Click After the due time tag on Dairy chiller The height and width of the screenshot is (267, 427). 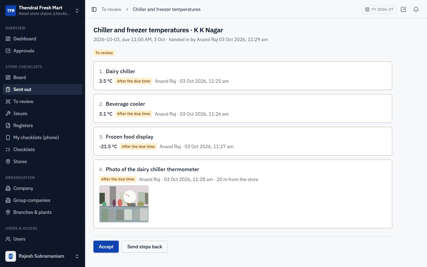click(x=133, y=81)
